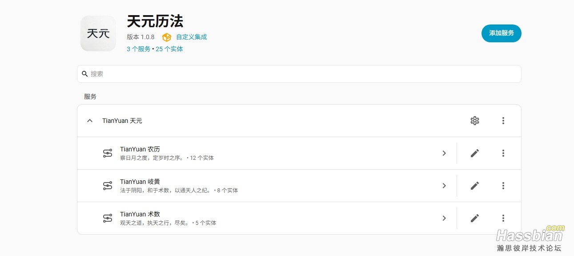Focus the 搜索 search field
This screenshot has width=574, height=256.
299,74
